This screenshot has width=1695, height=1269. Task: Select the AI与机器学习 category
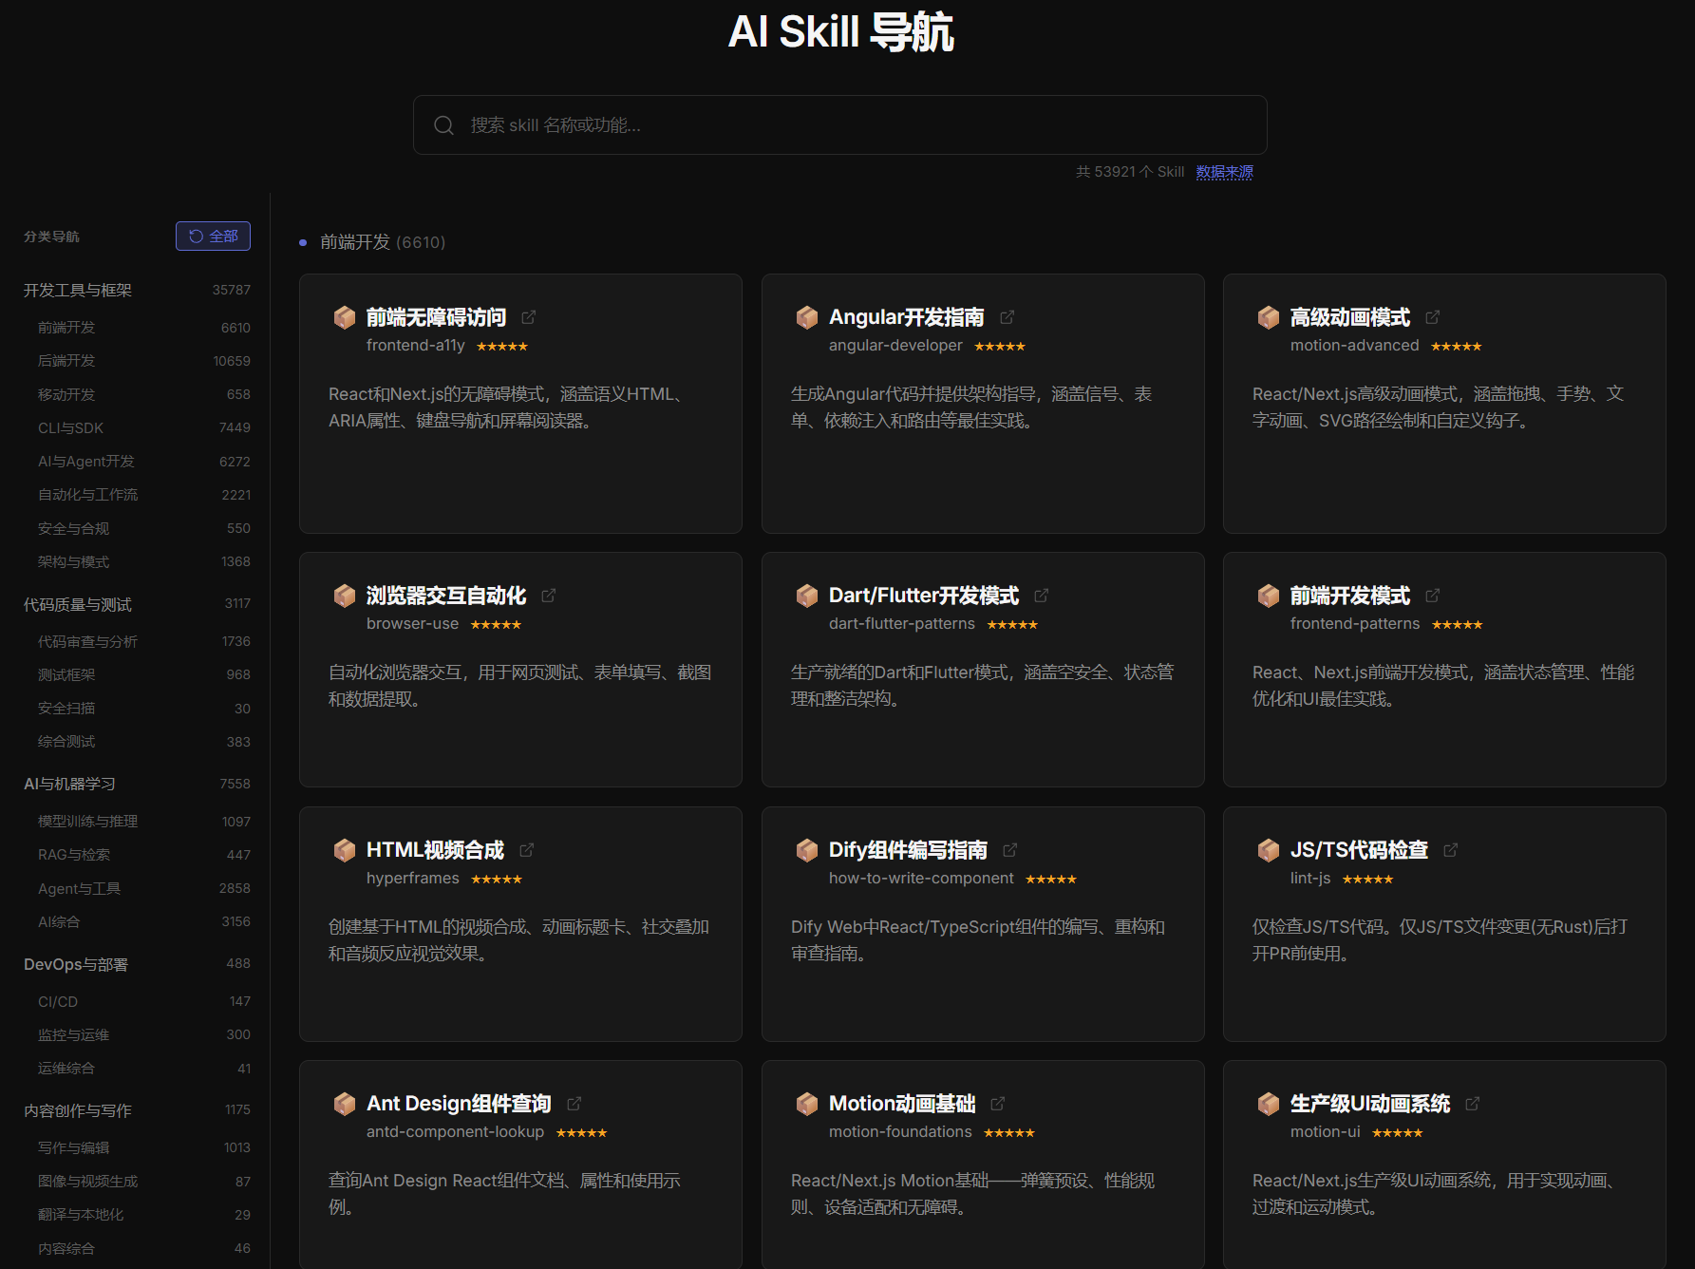coord(137,784)
